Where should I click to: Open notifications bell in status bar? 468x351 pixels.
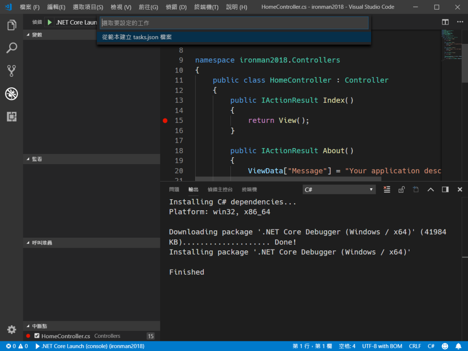458,346
